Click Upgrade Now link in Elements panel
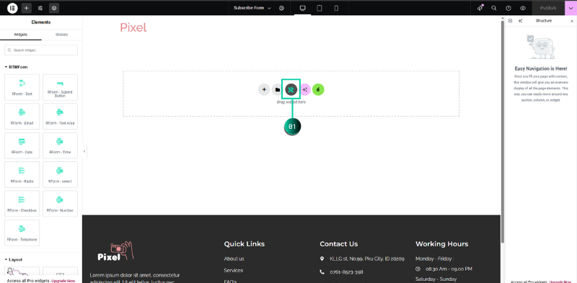 (x=63, y=280)
